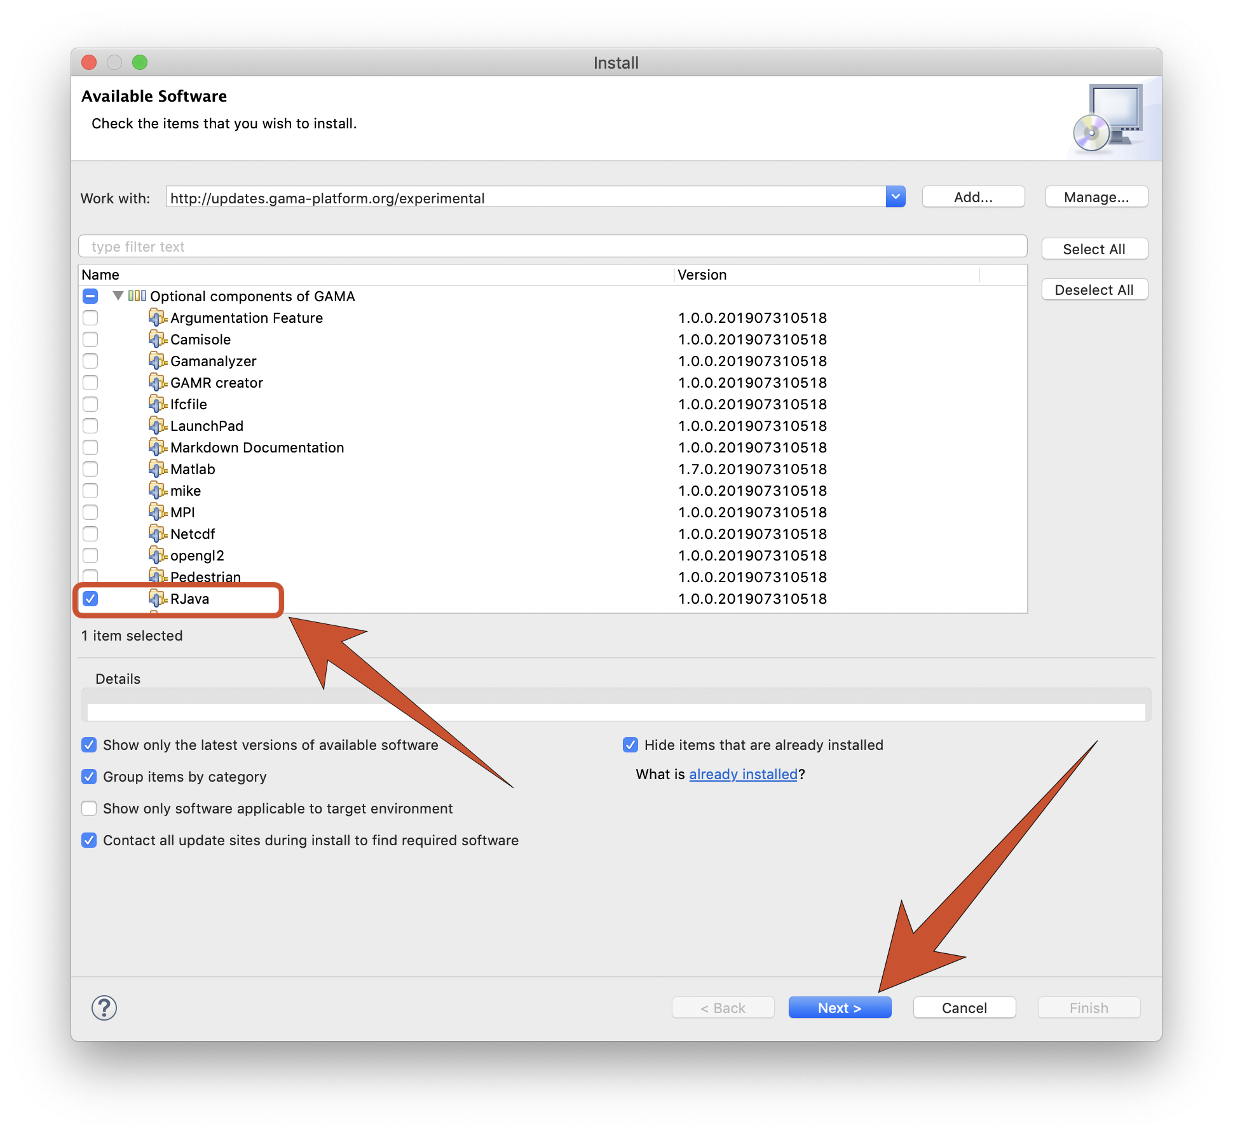This screenshot has height=1135, width=1233.
Task: Collapse the Optional components of GAMA tree
Action: [x=118, y=296]
